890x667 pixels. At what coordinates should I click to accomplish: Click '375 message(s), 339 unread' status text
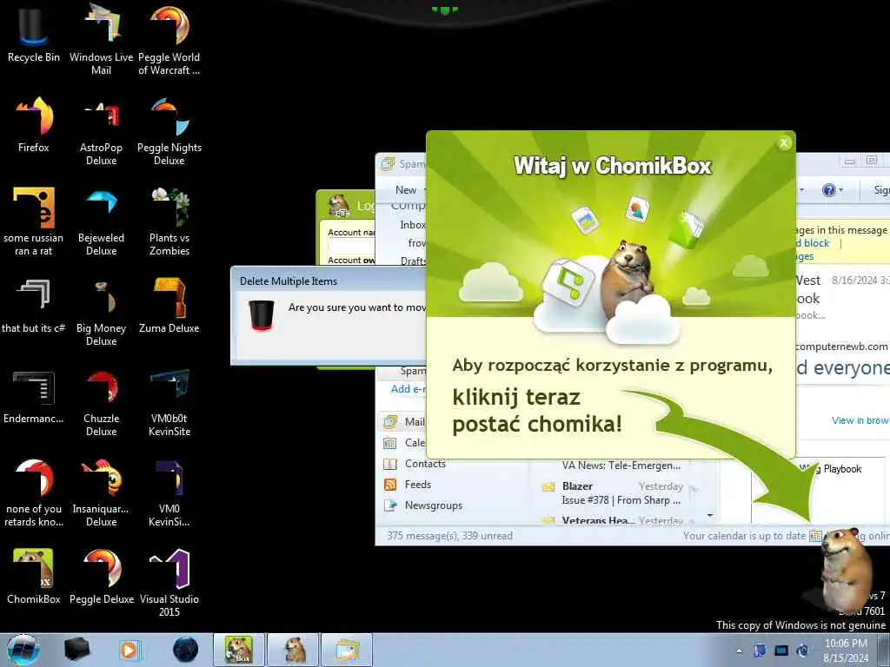point(449,535)
